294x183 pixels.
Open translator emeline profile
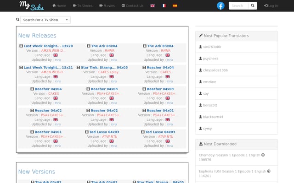[x=209, y=82]
